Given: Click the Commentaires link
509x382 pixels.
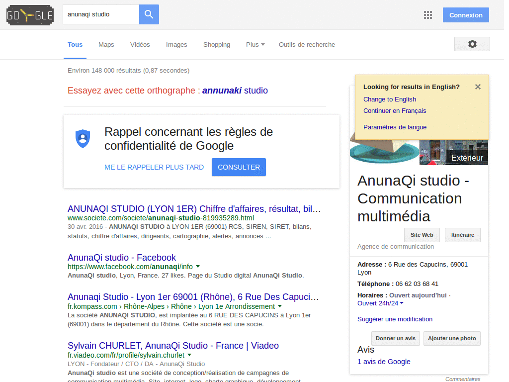Looking at the screenshot, I should [x=463, y=379].
